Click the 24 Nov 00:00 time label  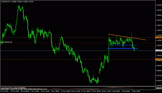point(96,91)
